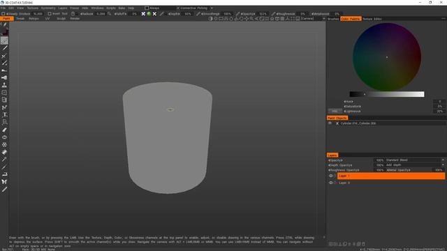This screenshot has width=447, height=251.
Task: Select the color picker eyedropper in left toolbar
Action: click(x=4, y=160)
